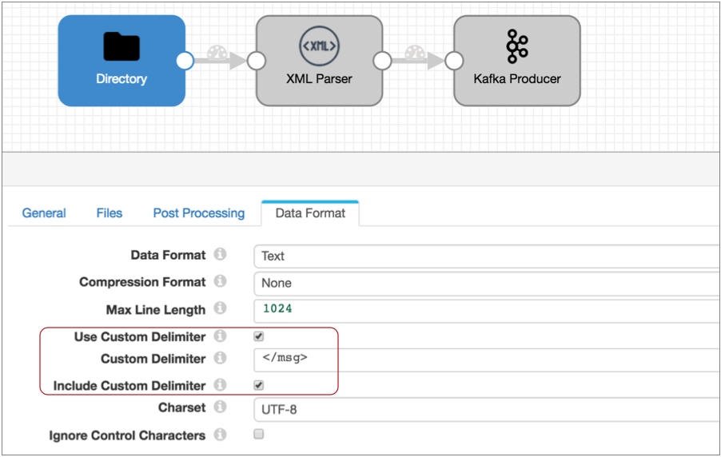The height and width of the screenshot is (457, 721).
Task: Select the Directory origin folder icon
Action: click(x=121, y=47)
